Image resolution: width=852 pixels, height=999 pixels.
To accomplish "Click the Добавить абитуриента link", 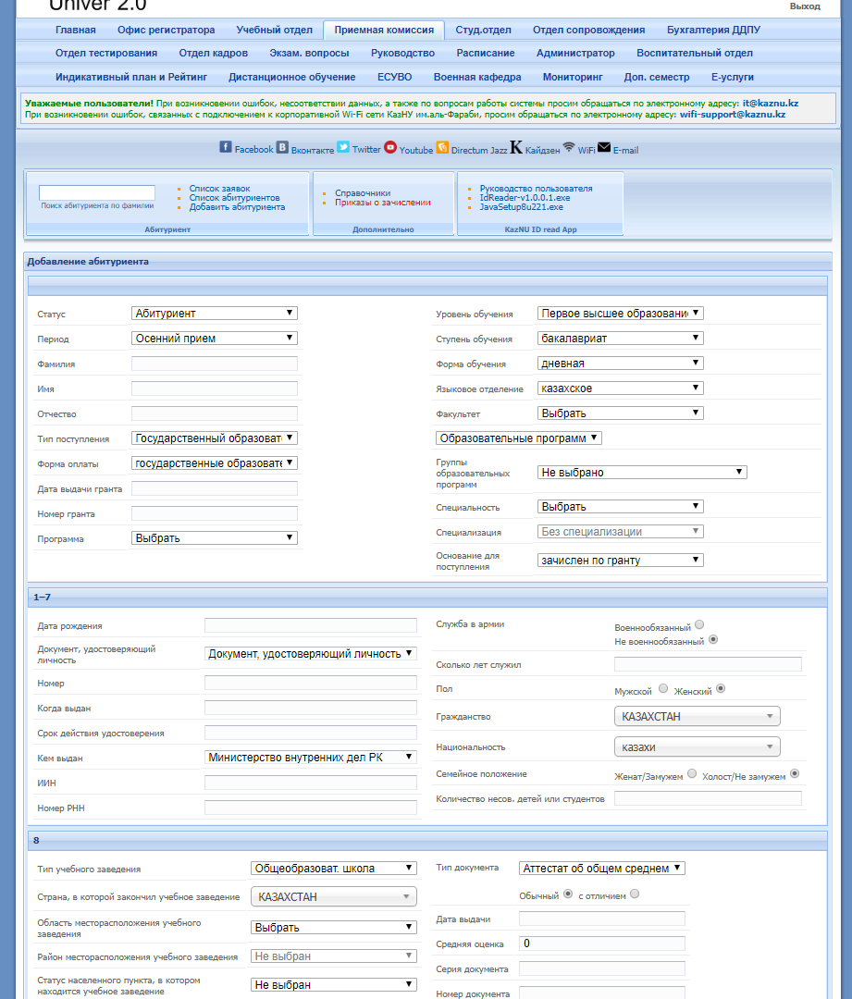I will pos(237,207).
